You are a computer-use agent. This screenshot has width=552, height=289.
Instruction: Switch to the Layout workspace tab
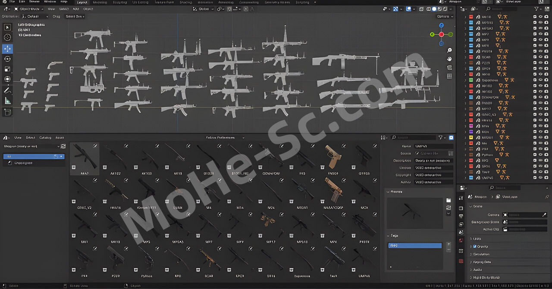point(82,2)
